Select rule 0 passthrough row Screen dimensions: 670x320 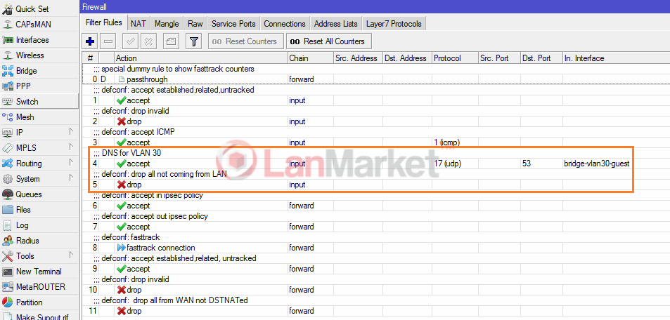pyautogui.click(x=376, y=79)
